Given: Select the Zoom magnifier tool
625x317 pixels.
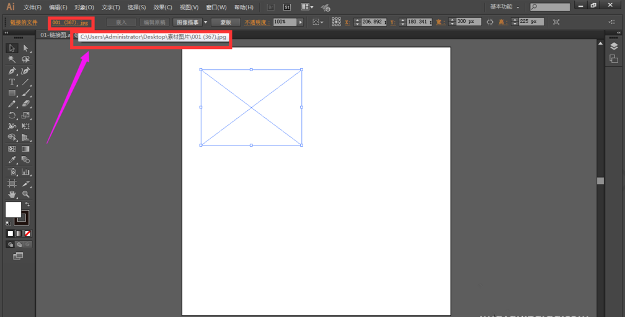Looking at the screenshot, I should coord(26,194).
